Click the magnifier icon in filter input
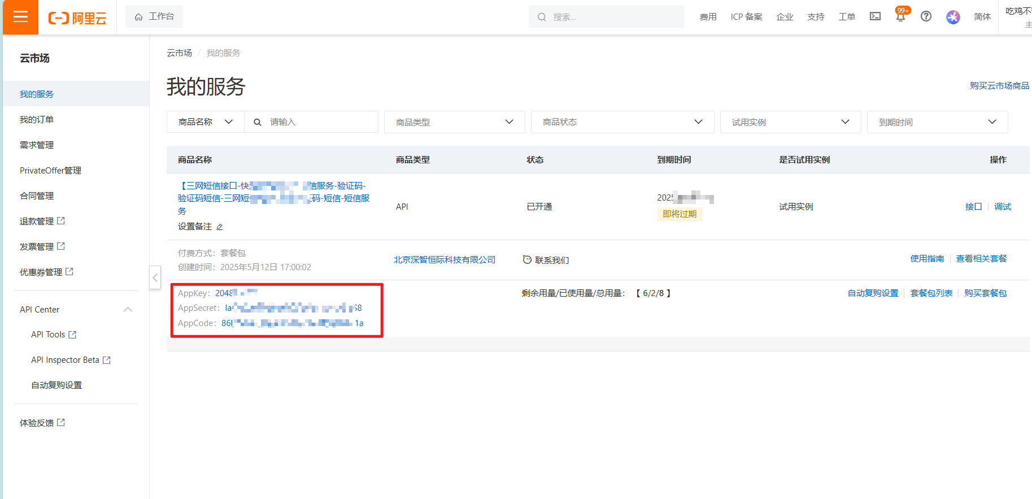 point(258,122)
